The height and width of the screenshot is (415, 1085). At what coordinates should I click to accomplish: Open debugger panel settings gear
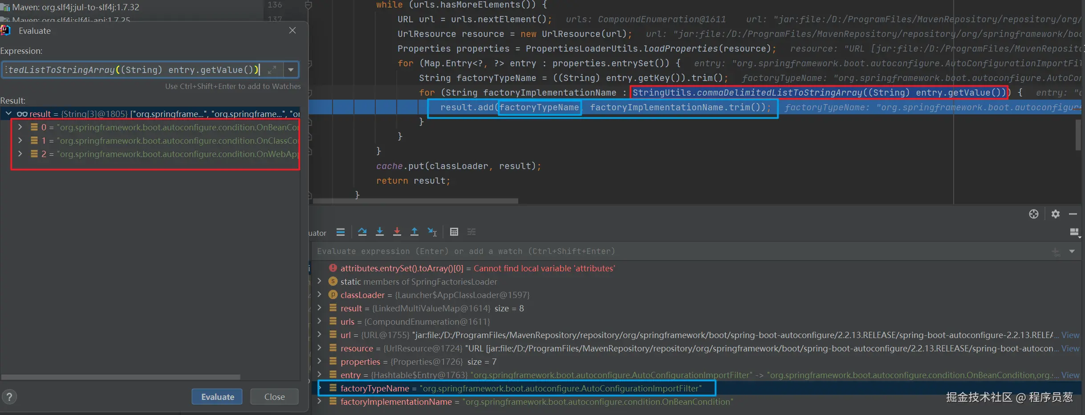(1056, 214)
